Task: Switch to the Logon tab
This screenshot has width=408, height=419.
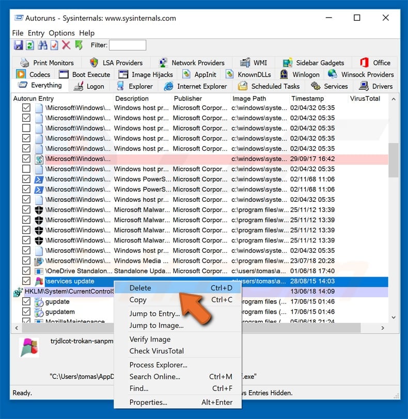Action: [89, 86]
